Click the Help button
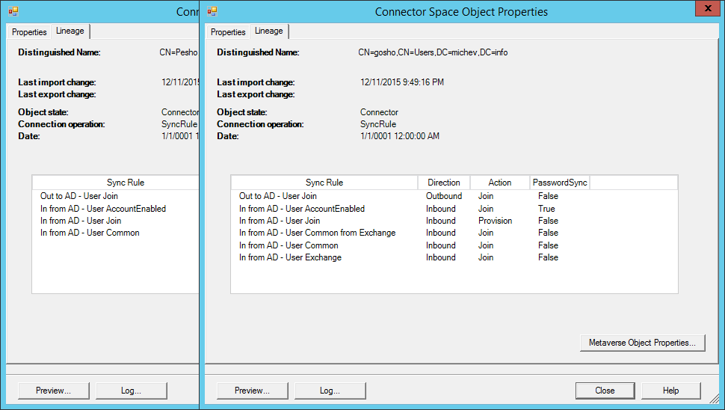725x410 pixels. (670, 391)
